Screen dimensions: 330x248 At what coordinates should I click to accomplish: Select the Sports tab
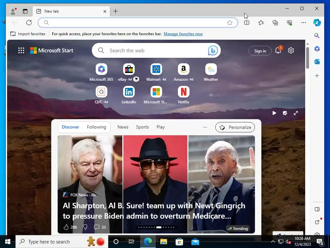(x=142, y=127)
